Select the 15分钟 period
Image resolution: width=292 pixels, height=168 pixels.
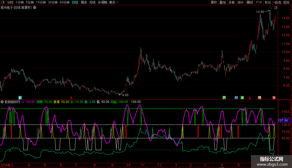click(41, 2)
